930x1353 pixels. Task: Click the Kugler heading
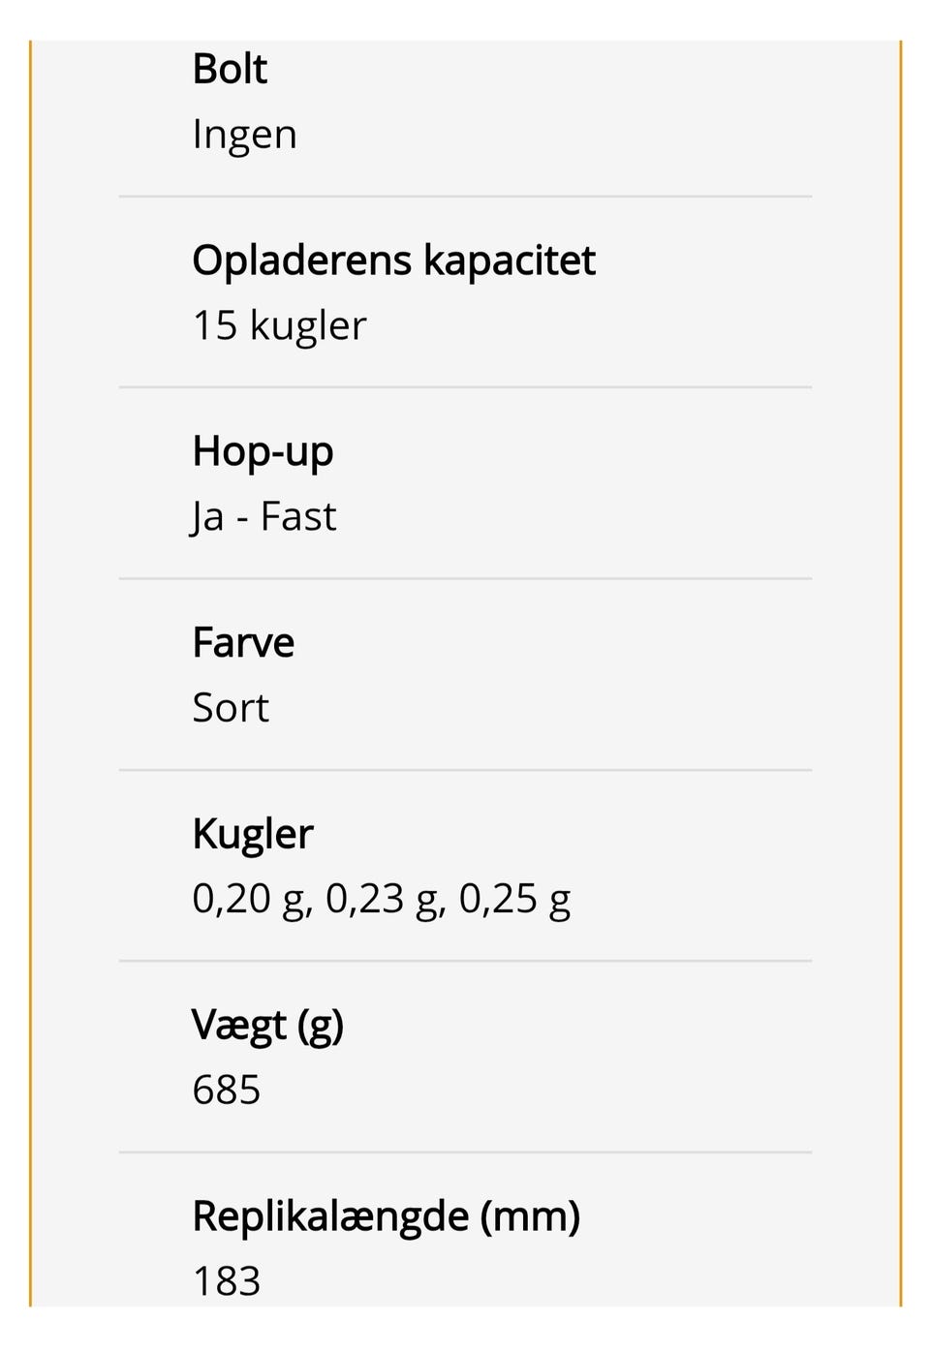253,834
